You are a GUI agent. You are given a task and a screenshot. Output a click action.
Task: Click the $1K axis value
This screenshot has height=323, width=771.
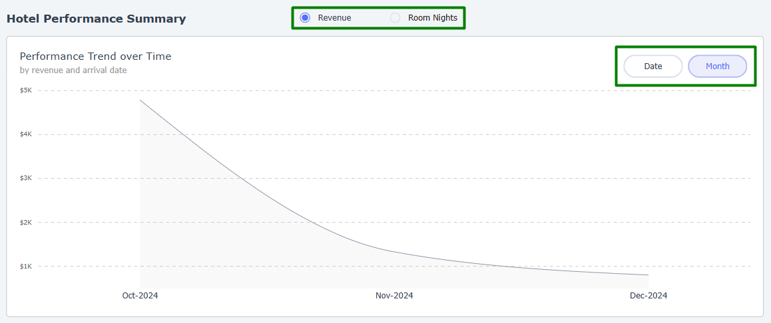pyautogui.click(x=26, y=267)
